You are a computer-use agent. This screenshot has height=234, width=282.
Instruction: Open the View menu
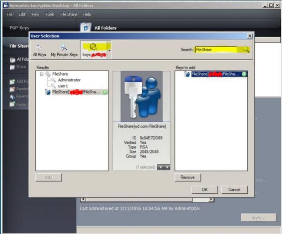click(x=35, y=14)
